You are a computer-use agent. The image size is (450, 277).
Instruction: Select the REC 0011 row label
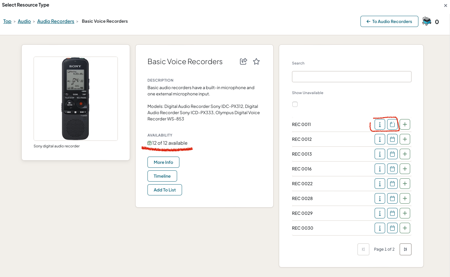[x=302, y=124]
